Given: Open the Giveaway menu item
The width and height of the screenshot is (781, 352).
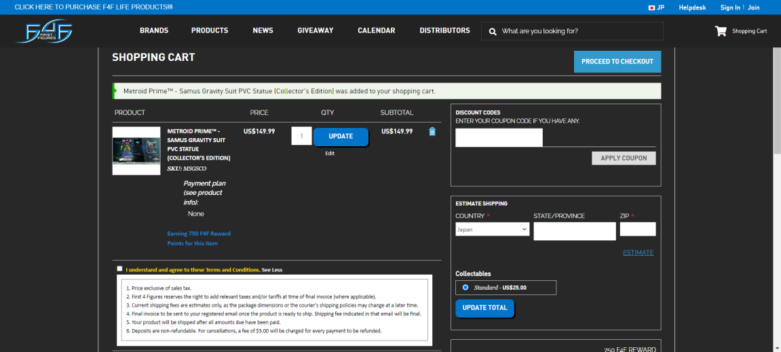Looking at the screenshot, I should (x=316, y=30).
